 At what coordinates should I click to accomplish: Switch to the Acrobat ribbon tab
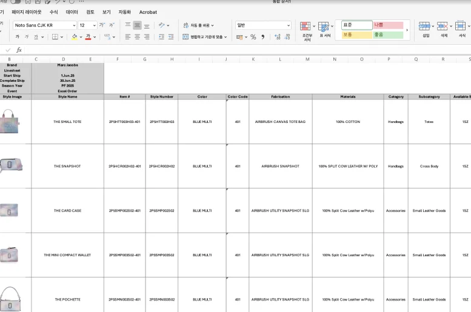(x=148, y=12)
